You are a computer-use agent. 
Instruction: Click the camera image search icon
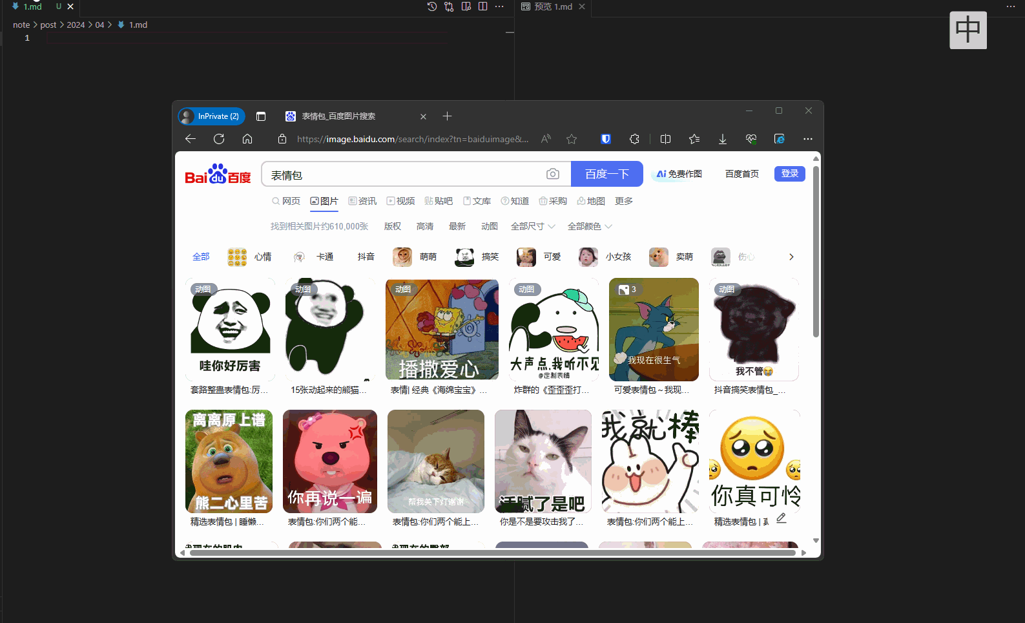coord(552,174)
